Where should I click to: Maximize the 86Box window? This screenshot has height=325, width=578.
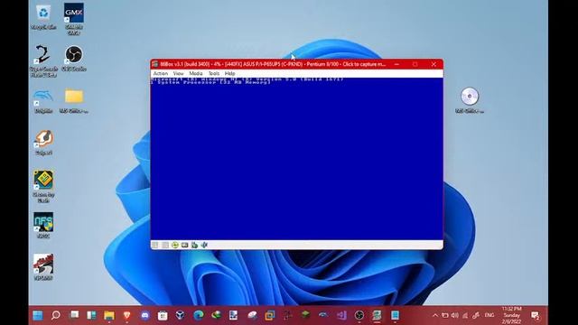pyautogui.click(x=415, y=64)
